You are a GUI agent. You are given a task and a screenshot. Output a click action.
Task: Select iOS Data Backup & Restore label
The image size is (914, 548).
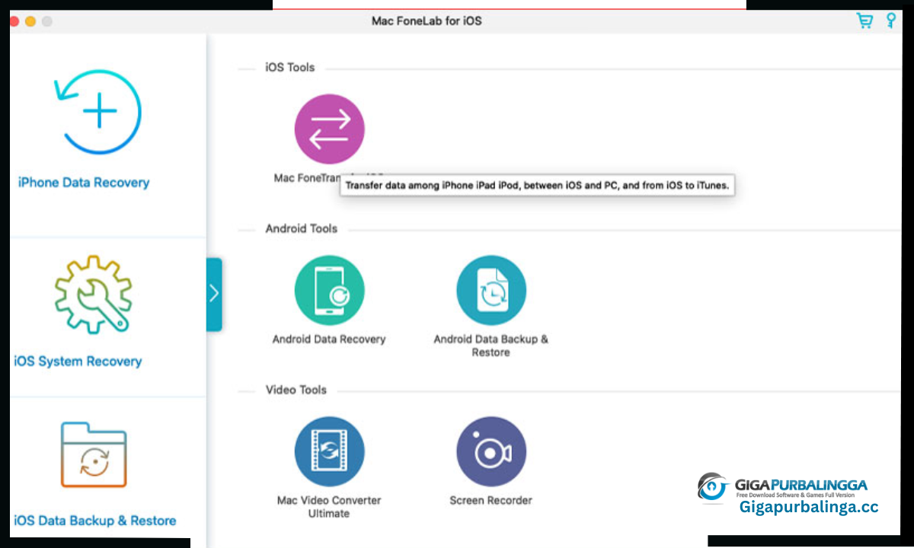pyautogui.click(x=95, y=521)
